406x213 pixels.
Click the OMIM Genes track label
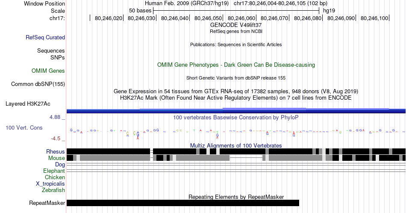point(48,71)
